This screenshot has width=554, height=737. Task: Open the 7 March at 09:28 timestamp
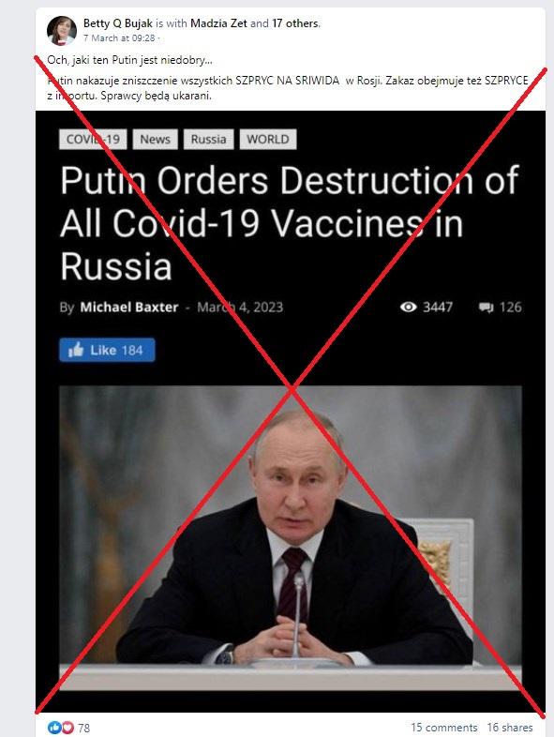(x=119, y=38)
